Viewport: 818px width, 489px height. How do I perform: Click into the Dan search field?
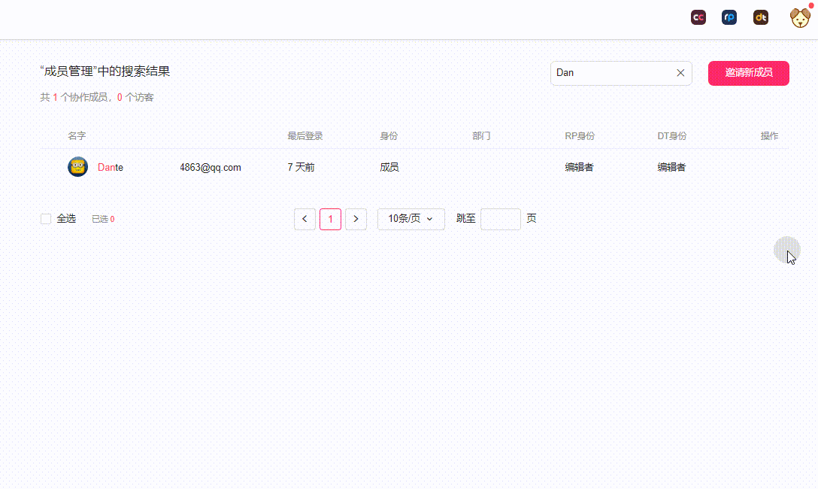click(x=609, y=73)
